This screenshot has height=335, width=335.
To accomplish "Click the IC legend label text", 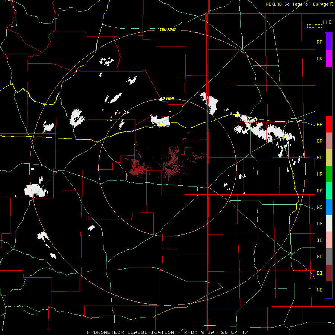I will [319, 240].
